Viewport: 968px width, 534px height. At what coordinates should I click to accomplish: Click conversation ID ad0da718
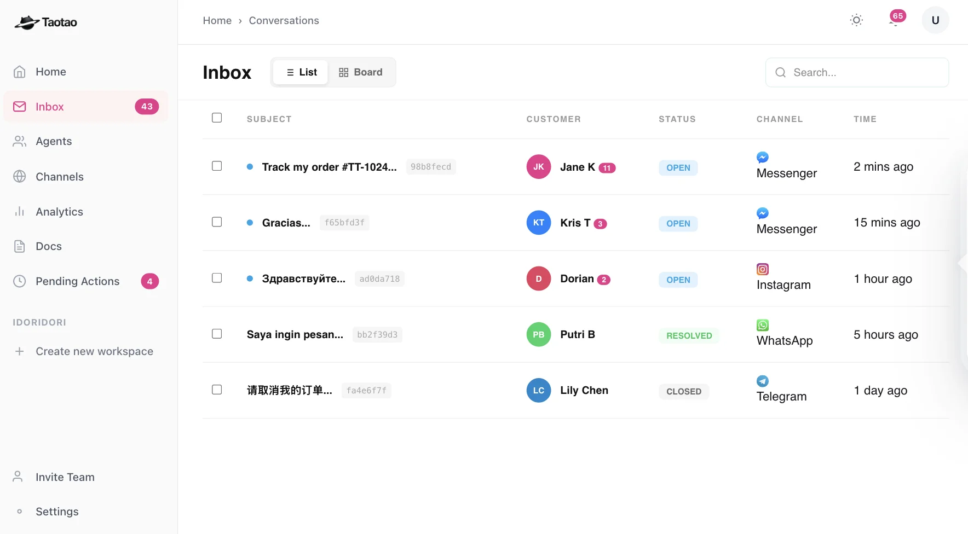tap(379, 278)
